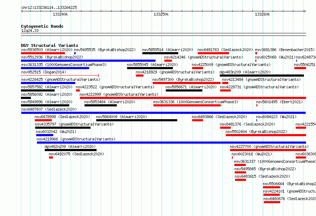This screenshot has width=316, height=216.
Task: Select nsv952515 (Dogan2014) label
Action: click(x=44, y=72)
